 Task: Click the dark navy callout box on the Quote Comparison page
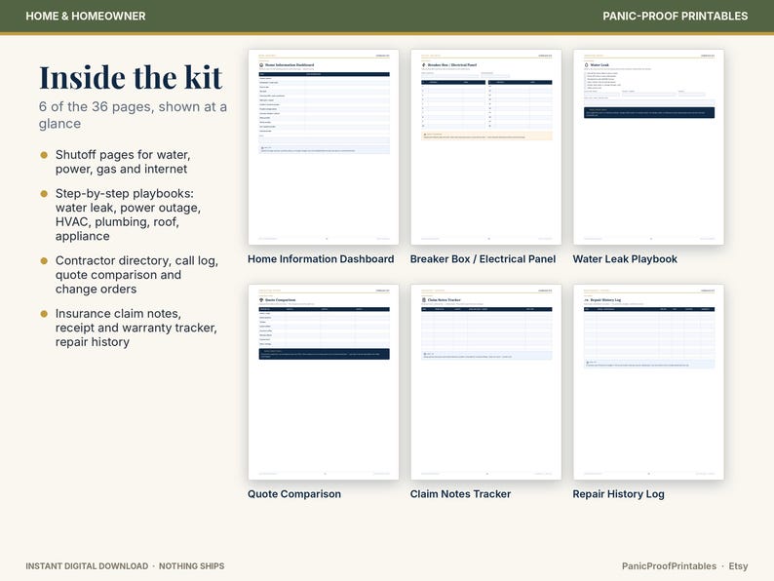click(324, 354)
